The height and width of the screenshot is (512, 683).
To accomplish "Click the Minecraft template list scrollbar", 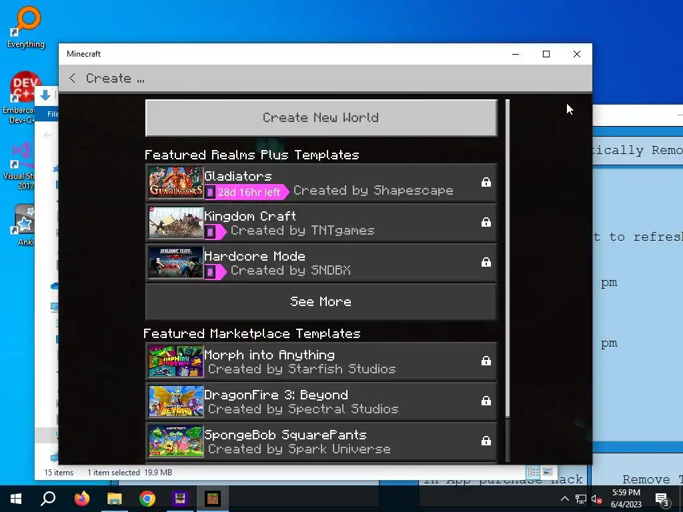I will pyautogui.click(x=508, y=258).
